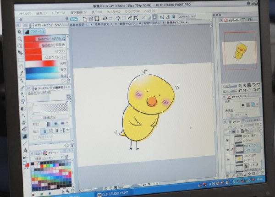Click the Clear (dotted circle) icon

pyautogui.click(x=118, y=18)
